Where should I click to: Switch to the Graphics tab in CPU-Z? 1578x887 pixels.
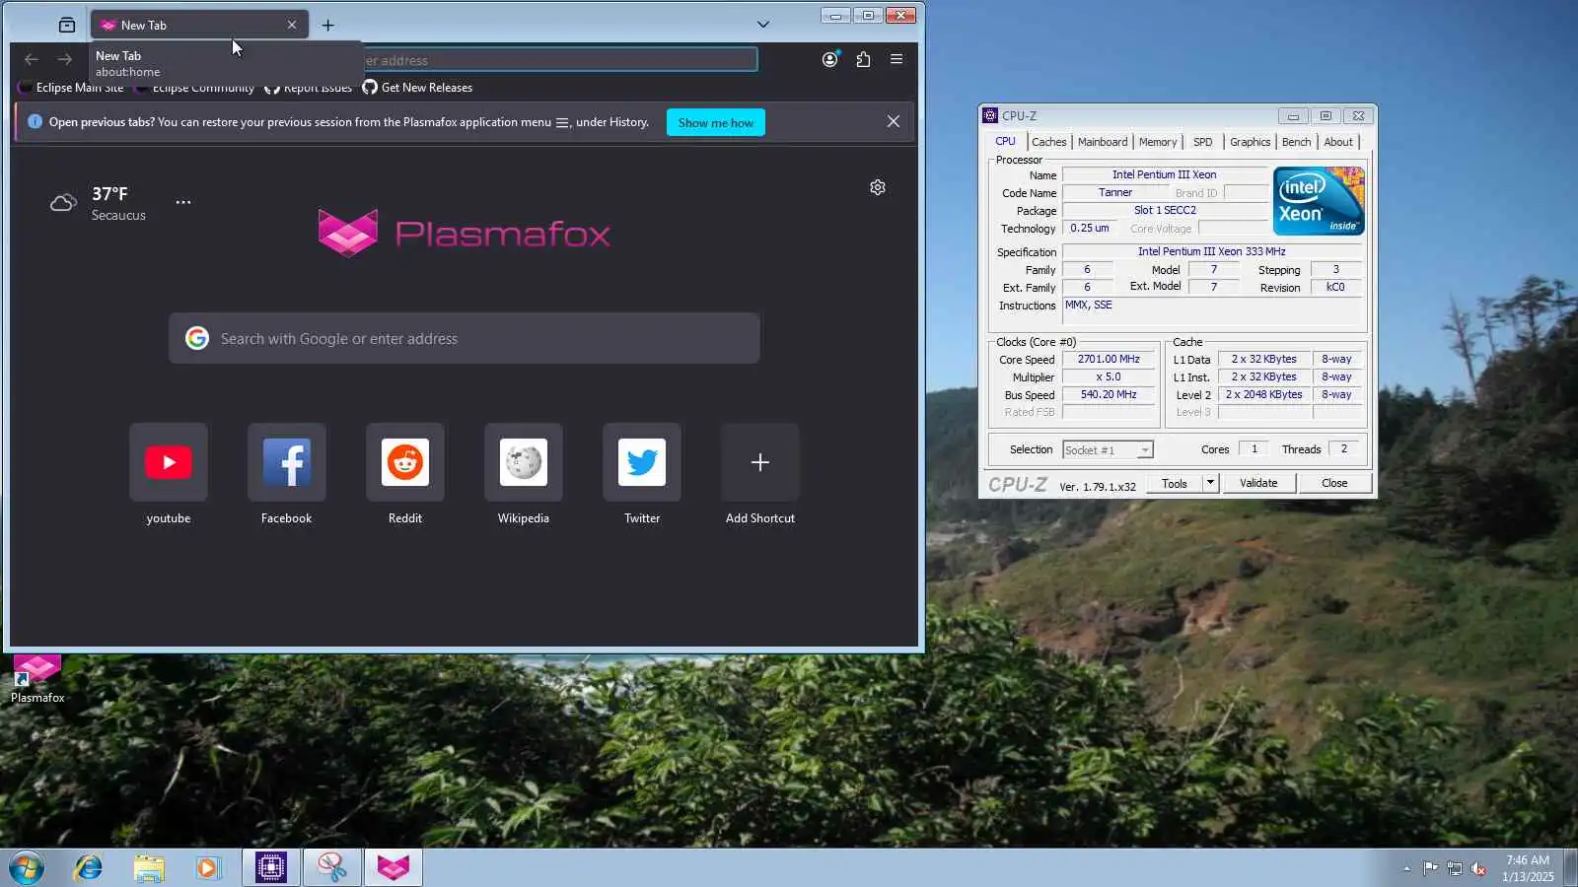click(x=1250, y=142)
